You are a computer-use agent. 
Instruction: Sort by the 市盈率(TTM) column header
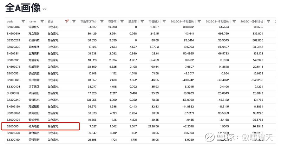(88, 21)
